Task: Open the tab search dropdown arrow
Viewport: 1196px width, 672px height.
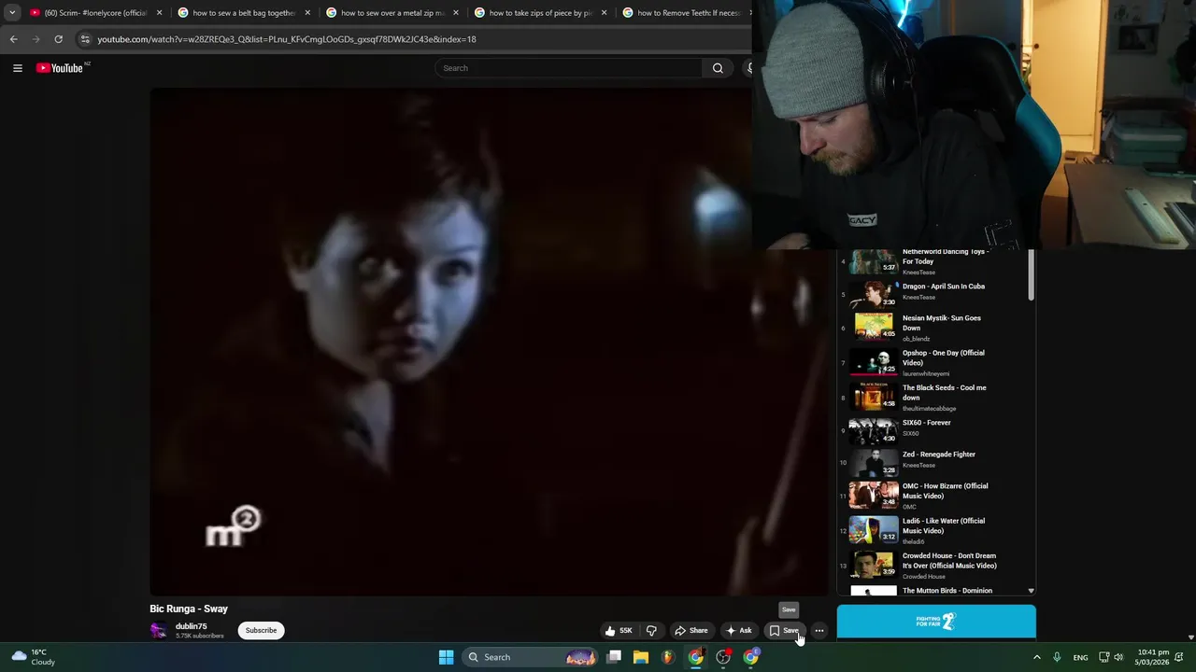Action: tap(11, 13)
